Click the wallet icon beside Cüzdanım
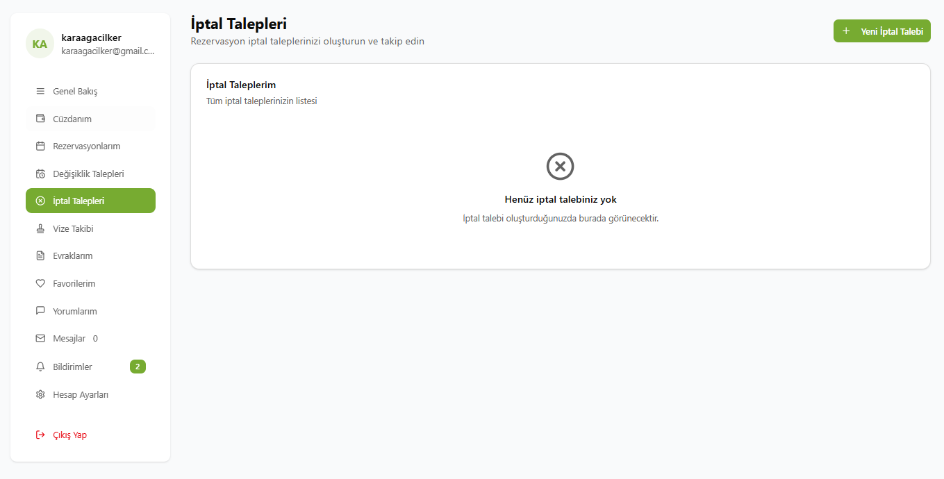The height and width of the screenshot is (479, 944). coord(40,119)
